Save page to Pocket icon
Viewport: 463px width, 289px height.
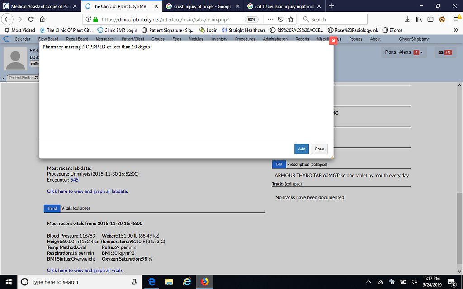[x=281, y=19]
